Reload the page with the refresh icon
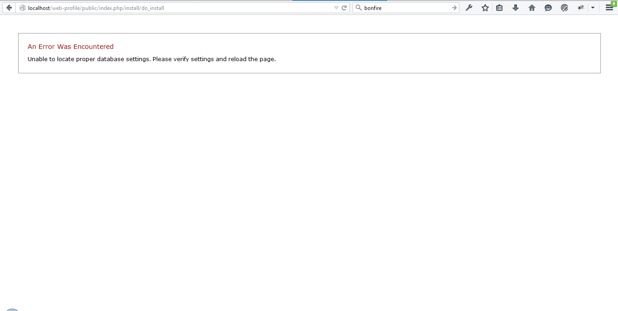 point(344,8)
